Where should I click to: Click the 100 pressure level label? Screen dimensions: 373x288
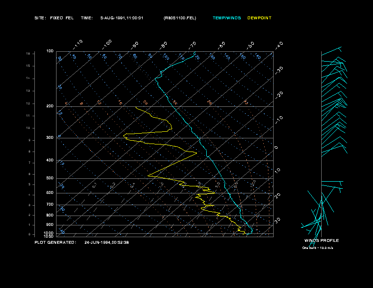click(50, 51)
